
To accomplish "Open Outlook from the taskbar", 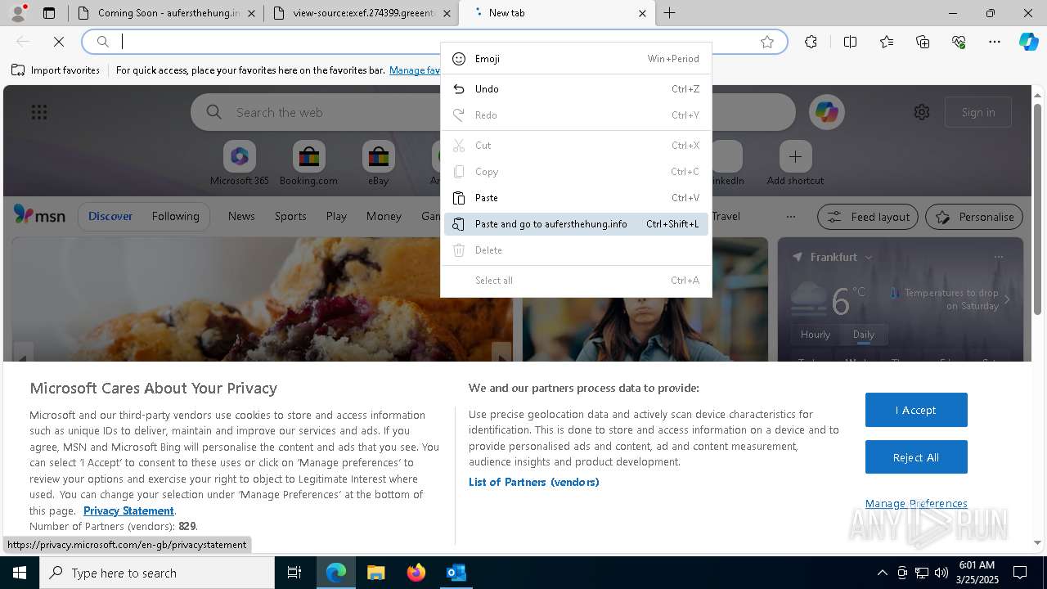I will coord(456,573).
